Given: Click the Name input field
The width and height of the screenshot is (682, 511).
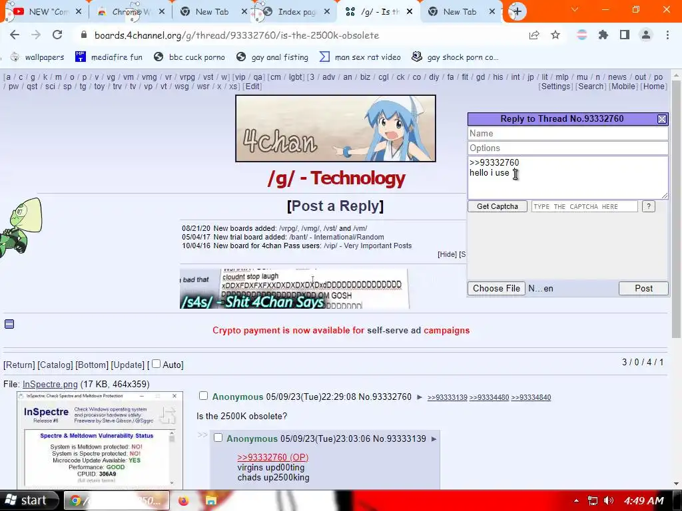Looking at the screenshot, I should 567,133.
